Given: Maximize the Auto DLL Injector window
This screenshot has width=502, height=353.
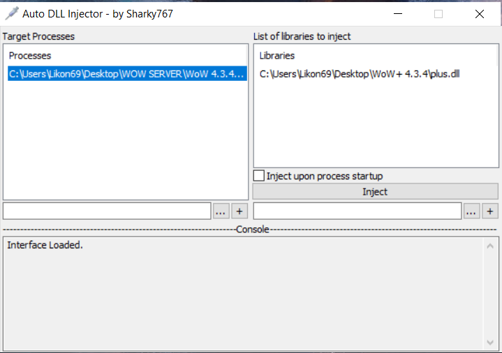Looking at the screenshot, I should [438, 14].
